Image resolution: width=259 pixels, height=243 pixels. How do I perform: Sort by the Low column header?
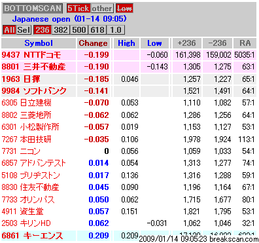tap(154, 43)
